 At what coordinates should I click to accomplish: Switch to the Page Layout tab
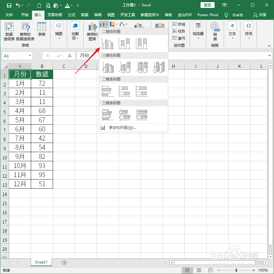[x=55, y=15]
